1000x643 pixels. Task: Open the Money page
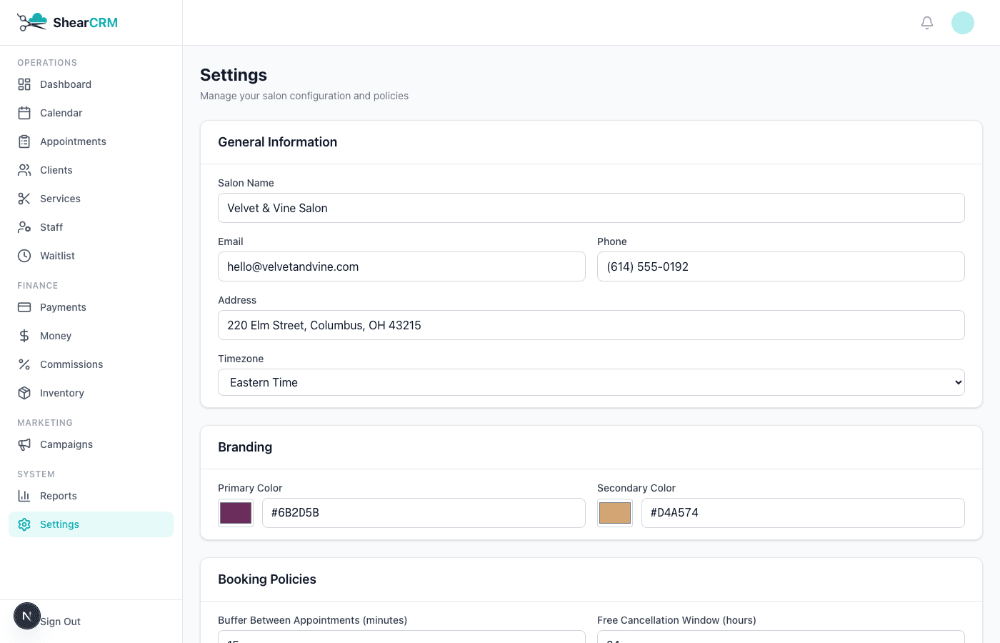point(91,336)
